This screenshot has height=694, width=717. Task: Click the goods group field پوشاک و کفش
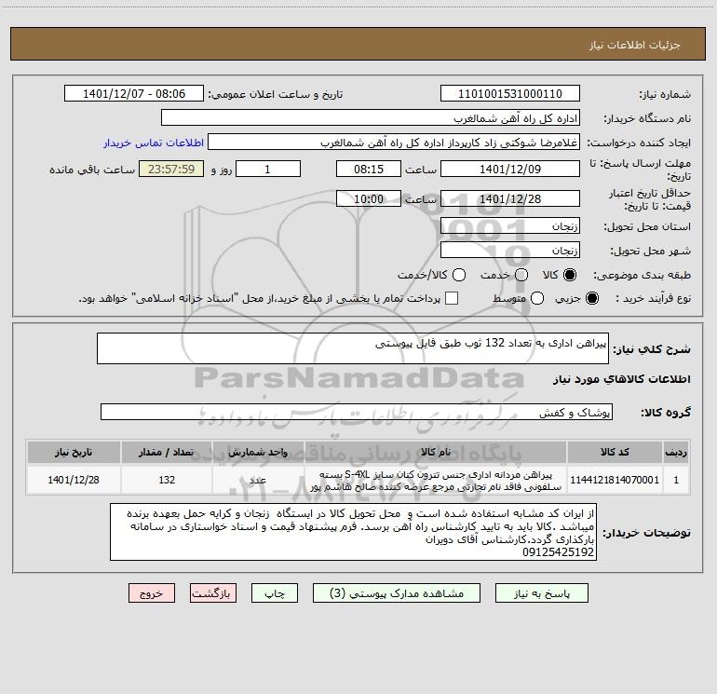(x=357, y=412)
